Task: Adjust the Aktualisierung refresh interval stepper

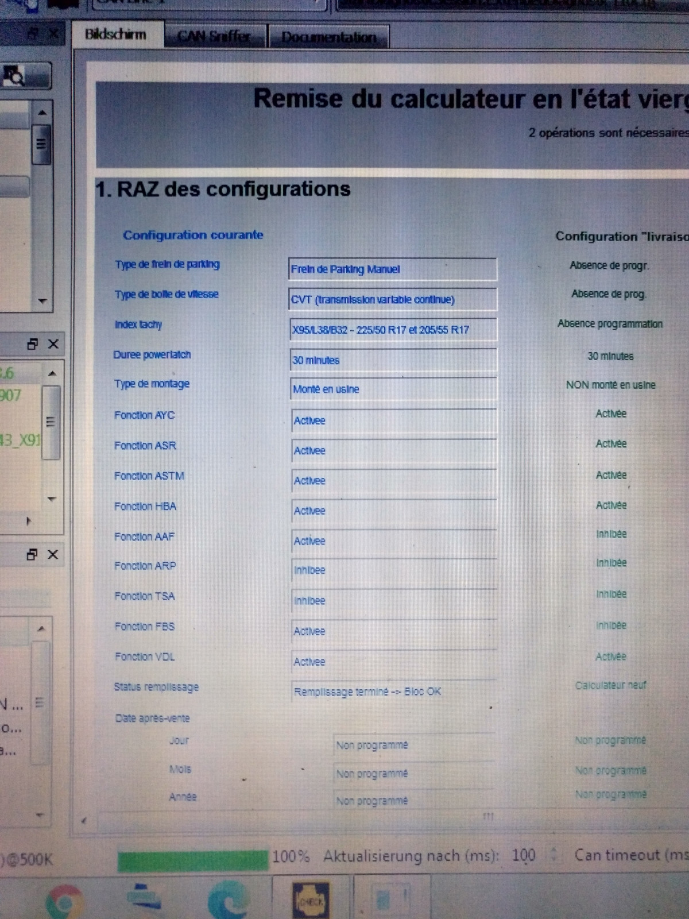Action: click(x=553, y=855)
